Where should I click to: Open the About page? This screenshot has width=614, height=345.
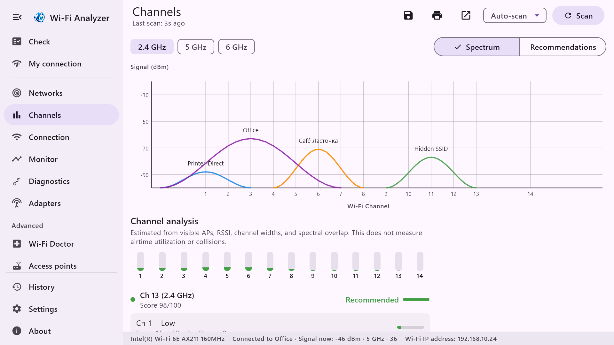(61, 331)
